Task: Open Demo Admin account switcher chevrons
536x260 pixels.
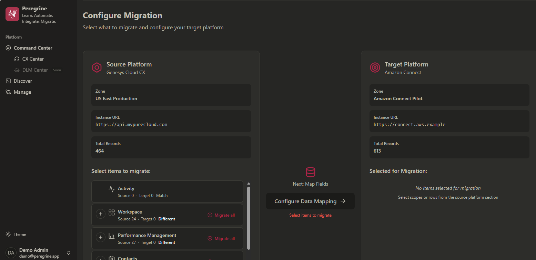Action: click(x=69, y=253)
